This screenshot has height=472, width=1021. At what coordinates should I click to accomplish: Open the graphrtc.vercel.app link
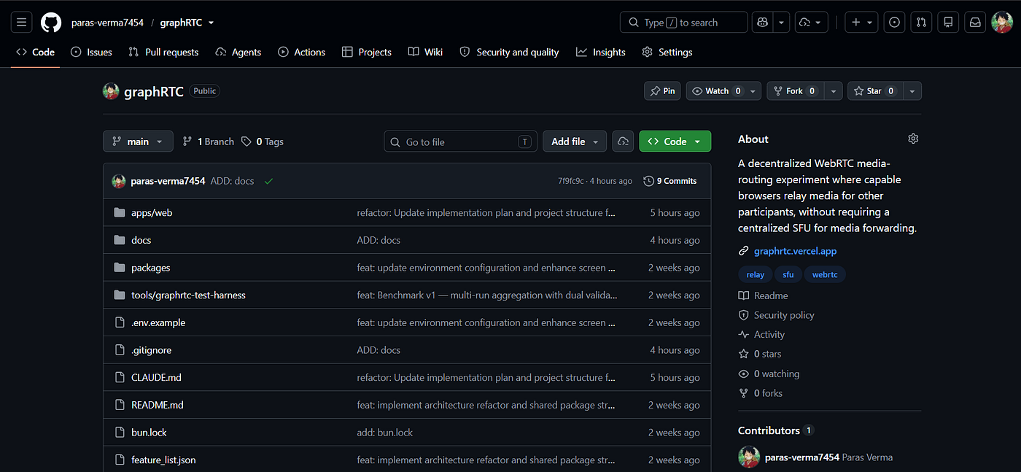tap(795, 251)
